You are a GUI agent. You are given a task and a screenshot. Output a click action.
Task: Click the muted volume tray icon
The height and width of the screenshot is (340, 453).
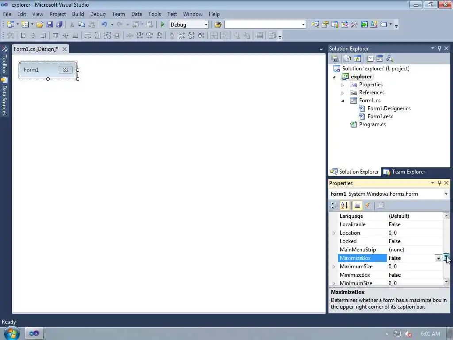coord(408,334)
